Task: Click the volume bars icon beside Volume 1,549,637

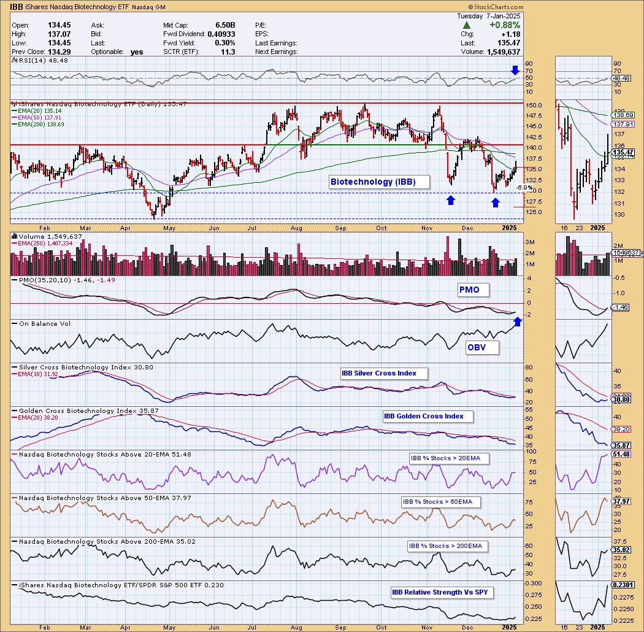Action: [14, 236]
